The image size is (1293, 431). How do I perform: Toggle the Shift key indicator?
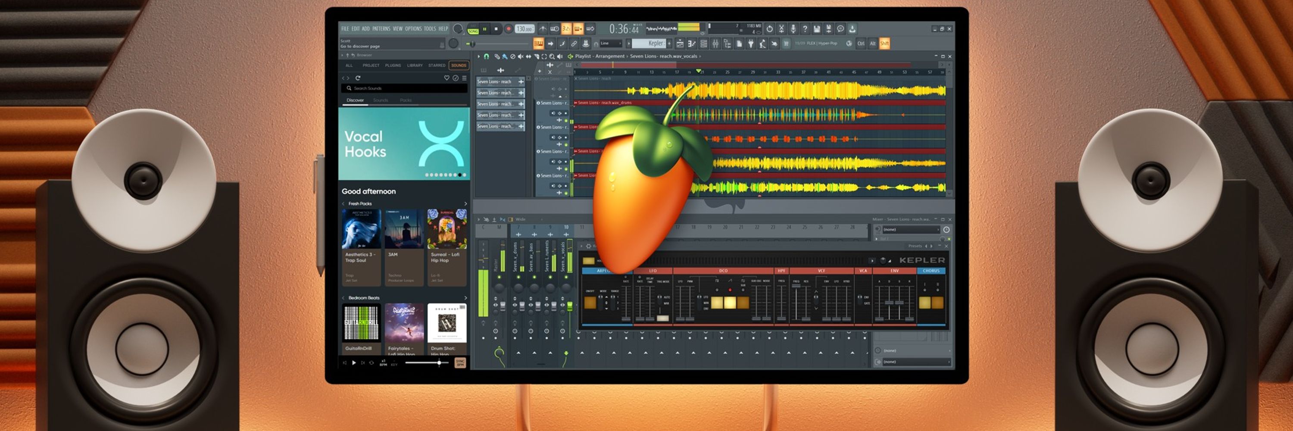pos(885,44)
